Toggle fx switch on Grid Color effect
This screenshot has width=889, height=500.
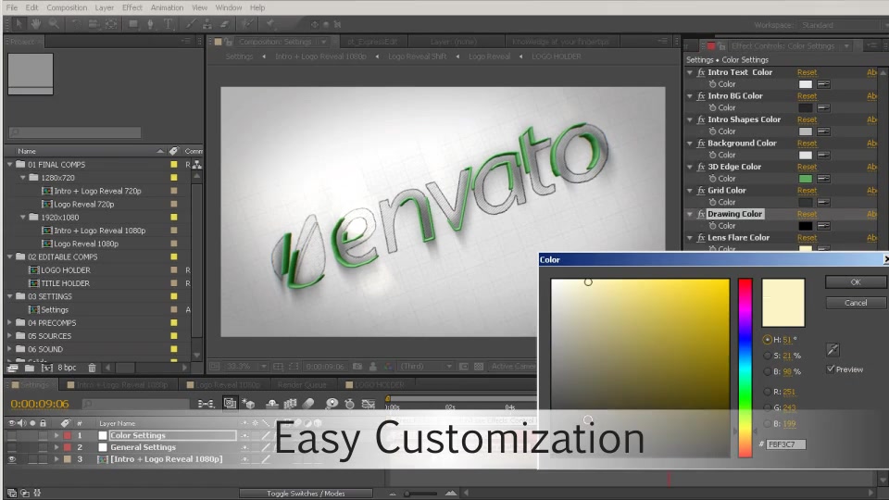pos(701,191)
